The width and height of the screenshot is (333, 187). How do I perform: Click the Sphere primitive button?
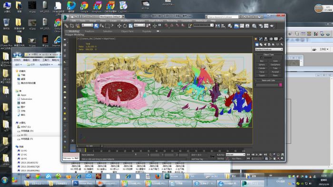[262, 65]
